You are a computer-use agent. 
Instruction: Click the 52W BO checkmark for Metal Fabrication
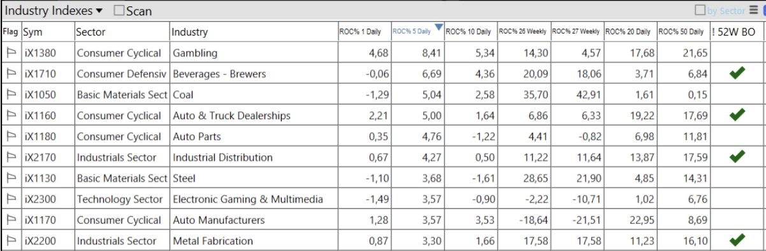click(737, 240)
